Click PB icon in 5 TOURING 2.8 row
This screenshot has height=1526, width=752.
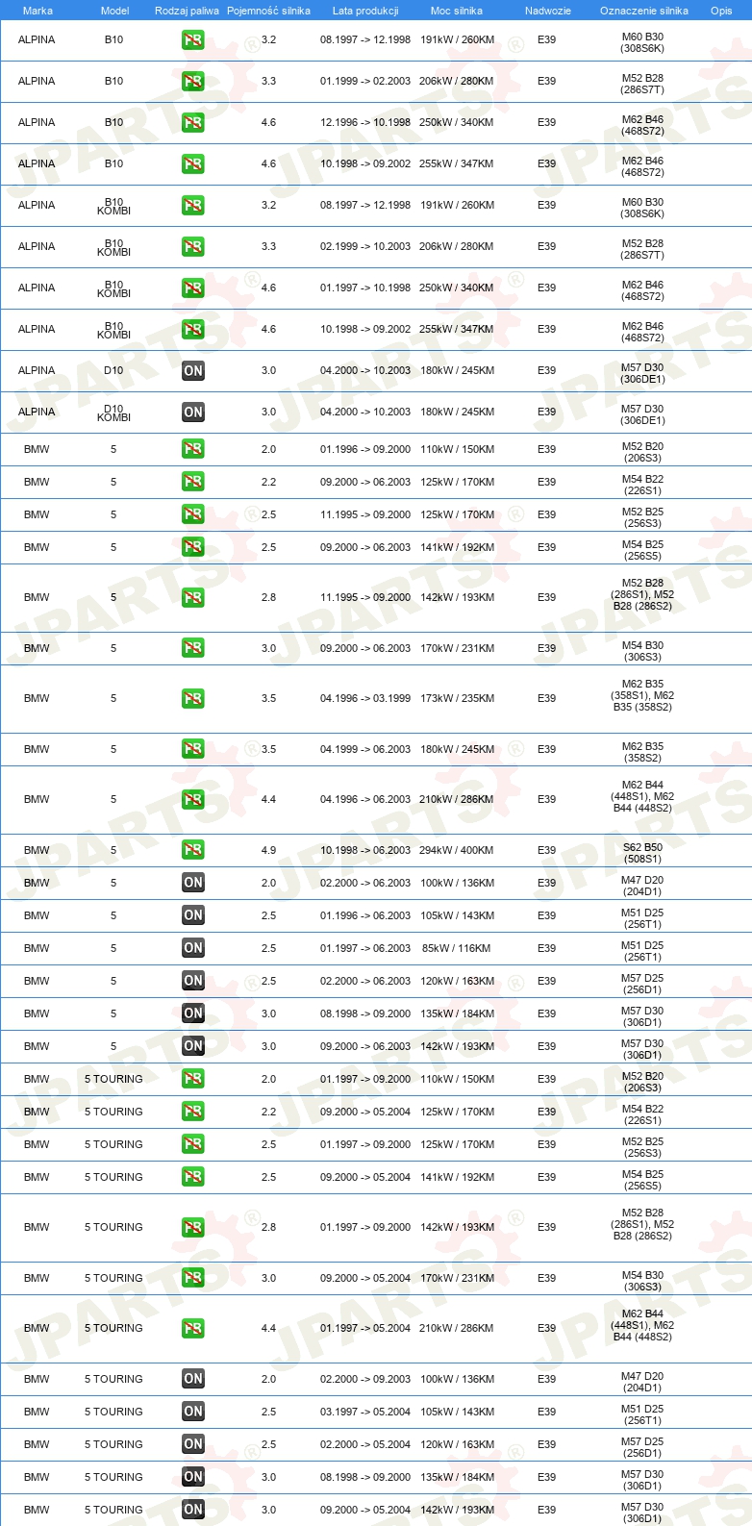tap(193, 1228)
